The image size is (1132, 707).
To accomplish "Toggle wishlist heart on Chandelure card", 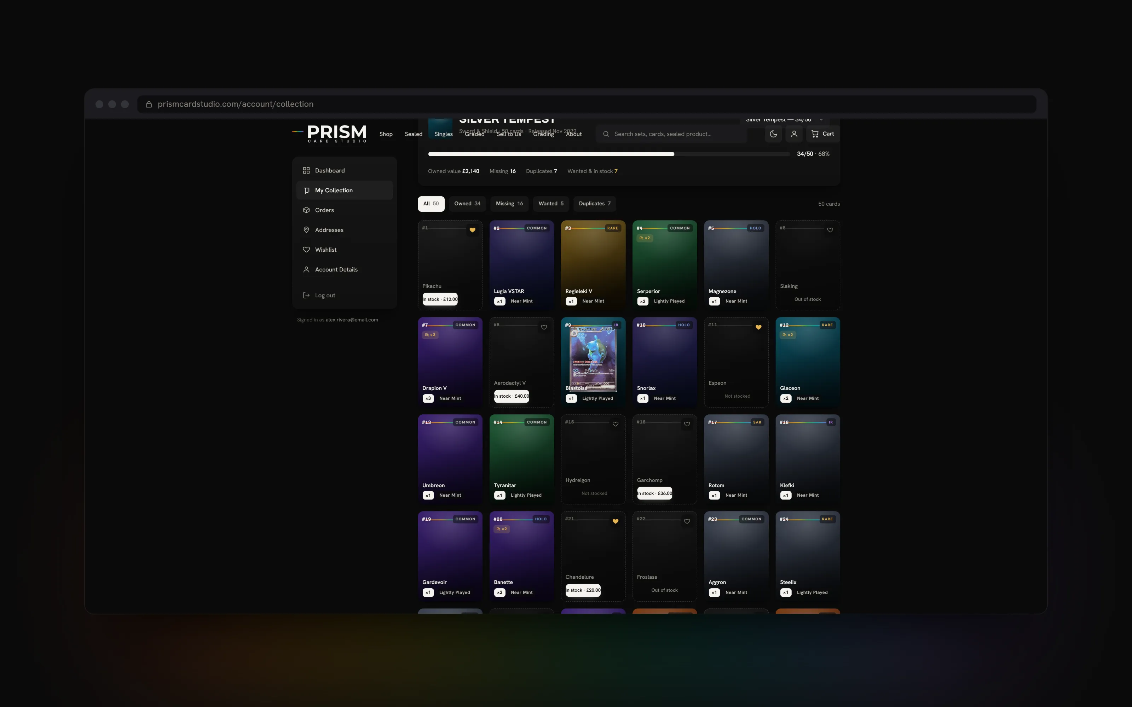I will (x=616, y=521).
